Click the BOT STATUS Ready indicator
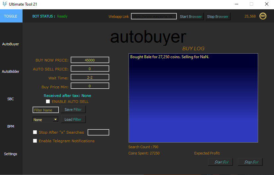This screenshot has width=274, height=175. pyautogui.click(x=50, y=16)
